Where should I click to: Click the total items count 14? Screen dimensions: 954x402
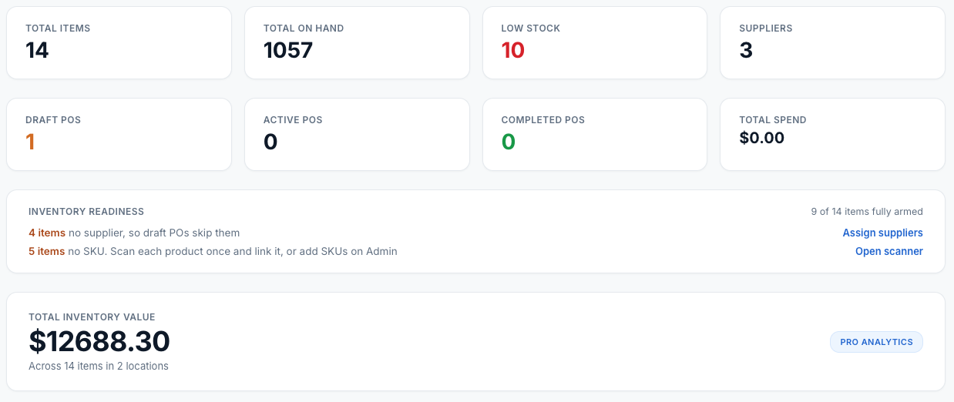(x=37, y=50)
